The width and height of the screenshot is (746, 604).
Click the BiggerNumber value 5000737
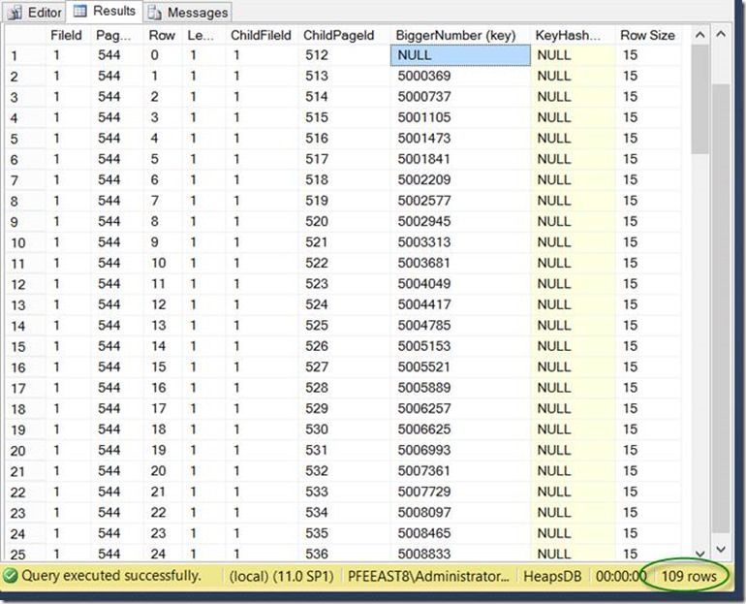point(424,97)
